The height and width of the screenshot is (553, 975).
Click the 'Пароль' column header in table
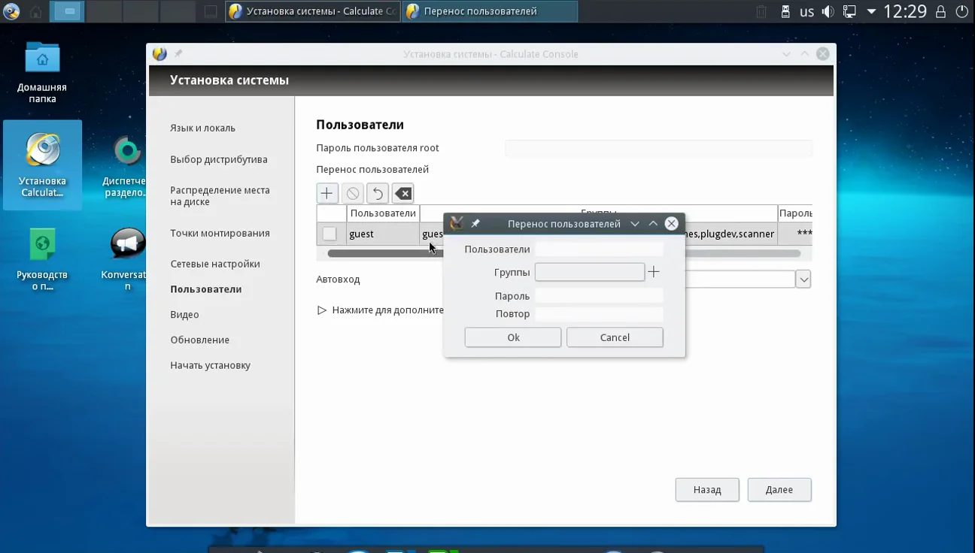coord(795,213)
